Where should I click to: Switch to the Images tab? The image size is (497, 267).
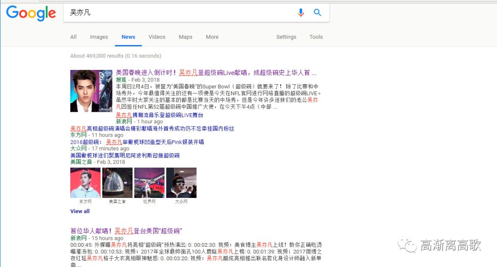(x=99, y=37)
